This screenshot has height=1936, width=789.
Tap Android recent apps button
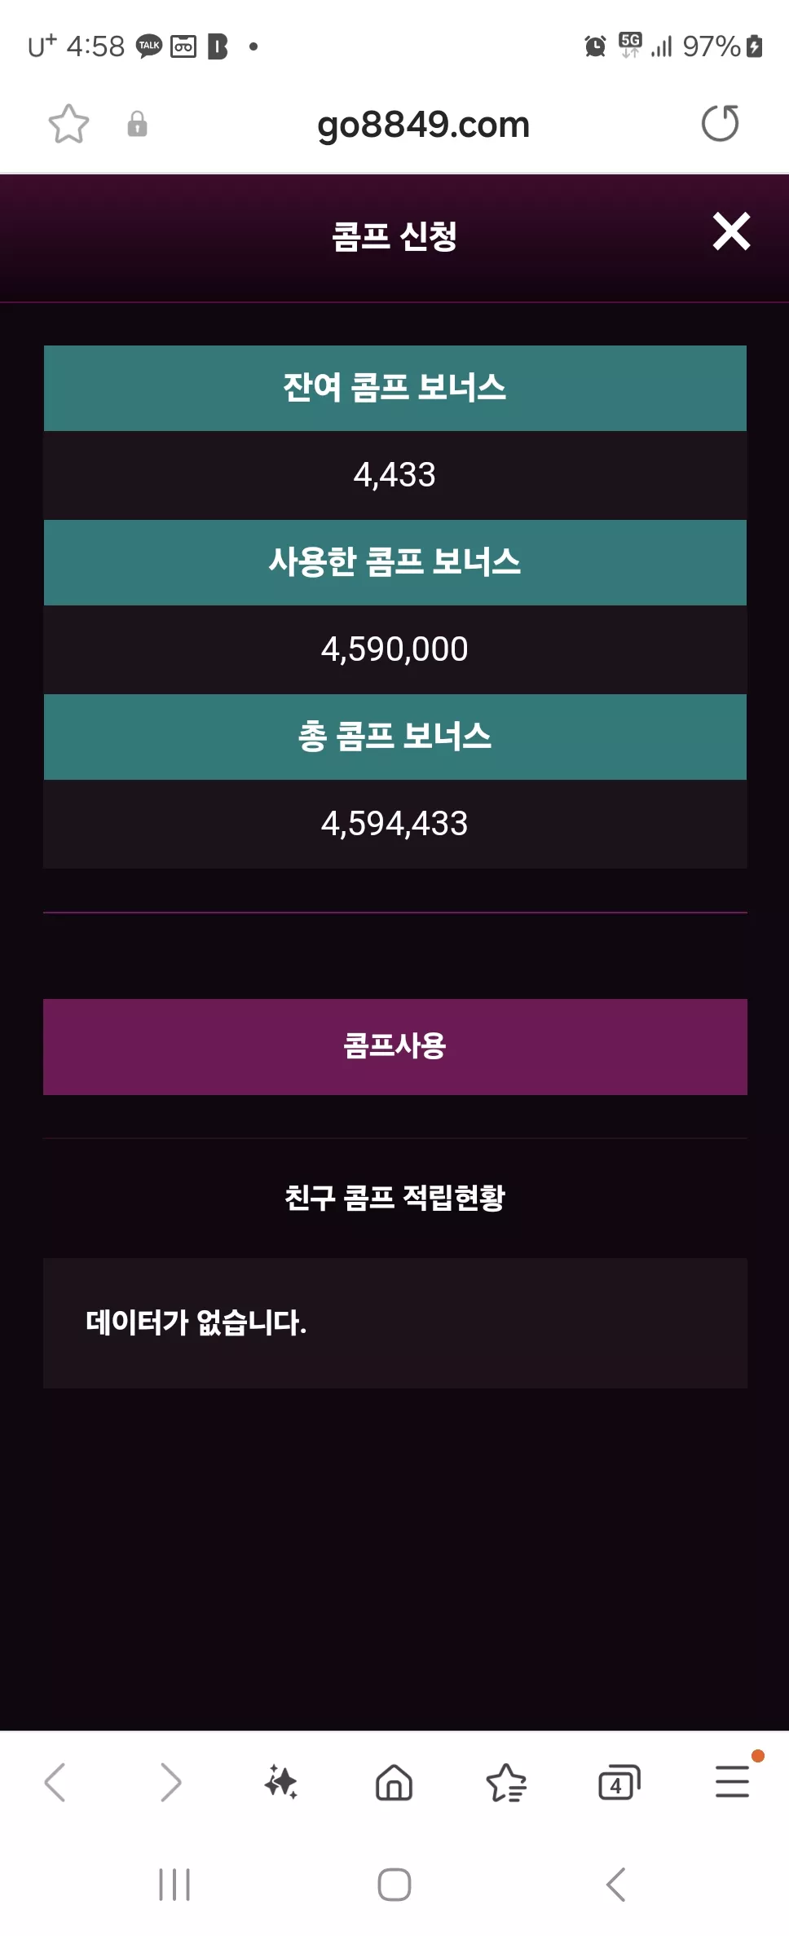tap(174, 1885)
